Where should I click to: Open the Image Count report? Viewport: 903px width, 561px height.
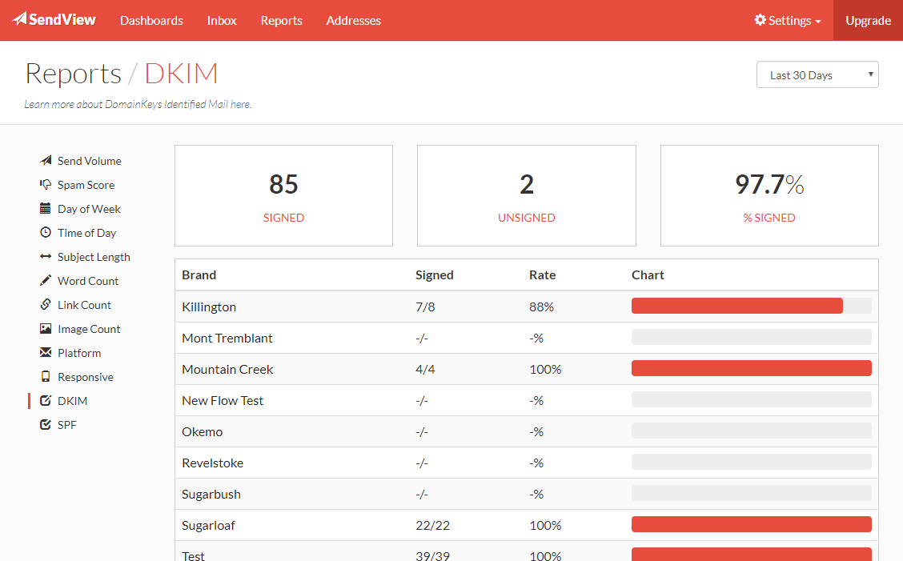click(x=89, y=329)
